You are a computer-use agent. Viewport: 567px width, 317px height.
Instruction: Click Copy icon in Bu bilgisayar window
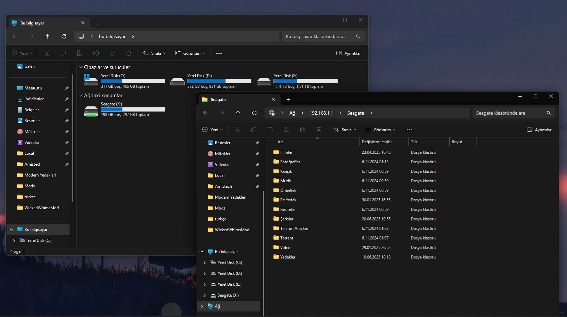point(63,53)
